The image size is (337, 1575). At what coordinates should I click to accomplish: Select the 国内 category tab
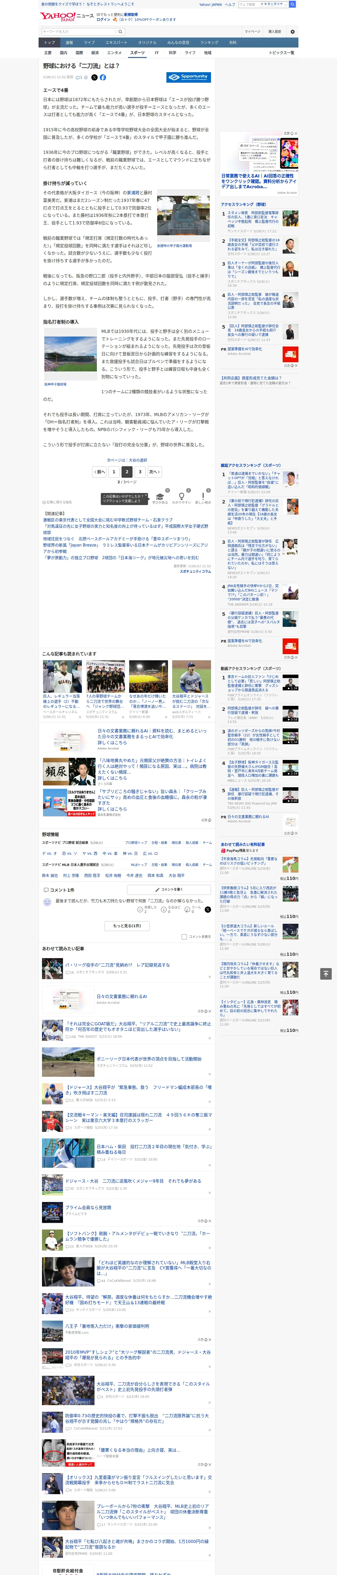[x=64, y=52]
